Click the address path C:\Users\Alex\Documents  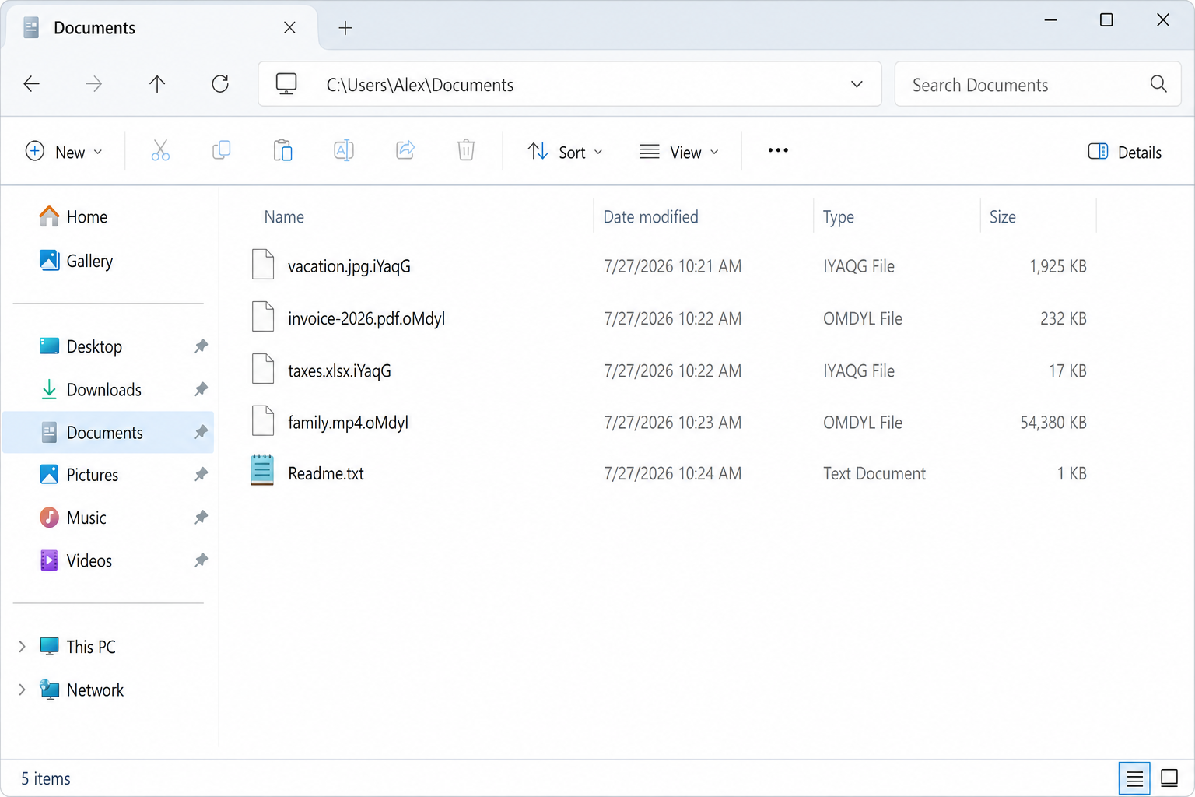click(x=420, y=85)
